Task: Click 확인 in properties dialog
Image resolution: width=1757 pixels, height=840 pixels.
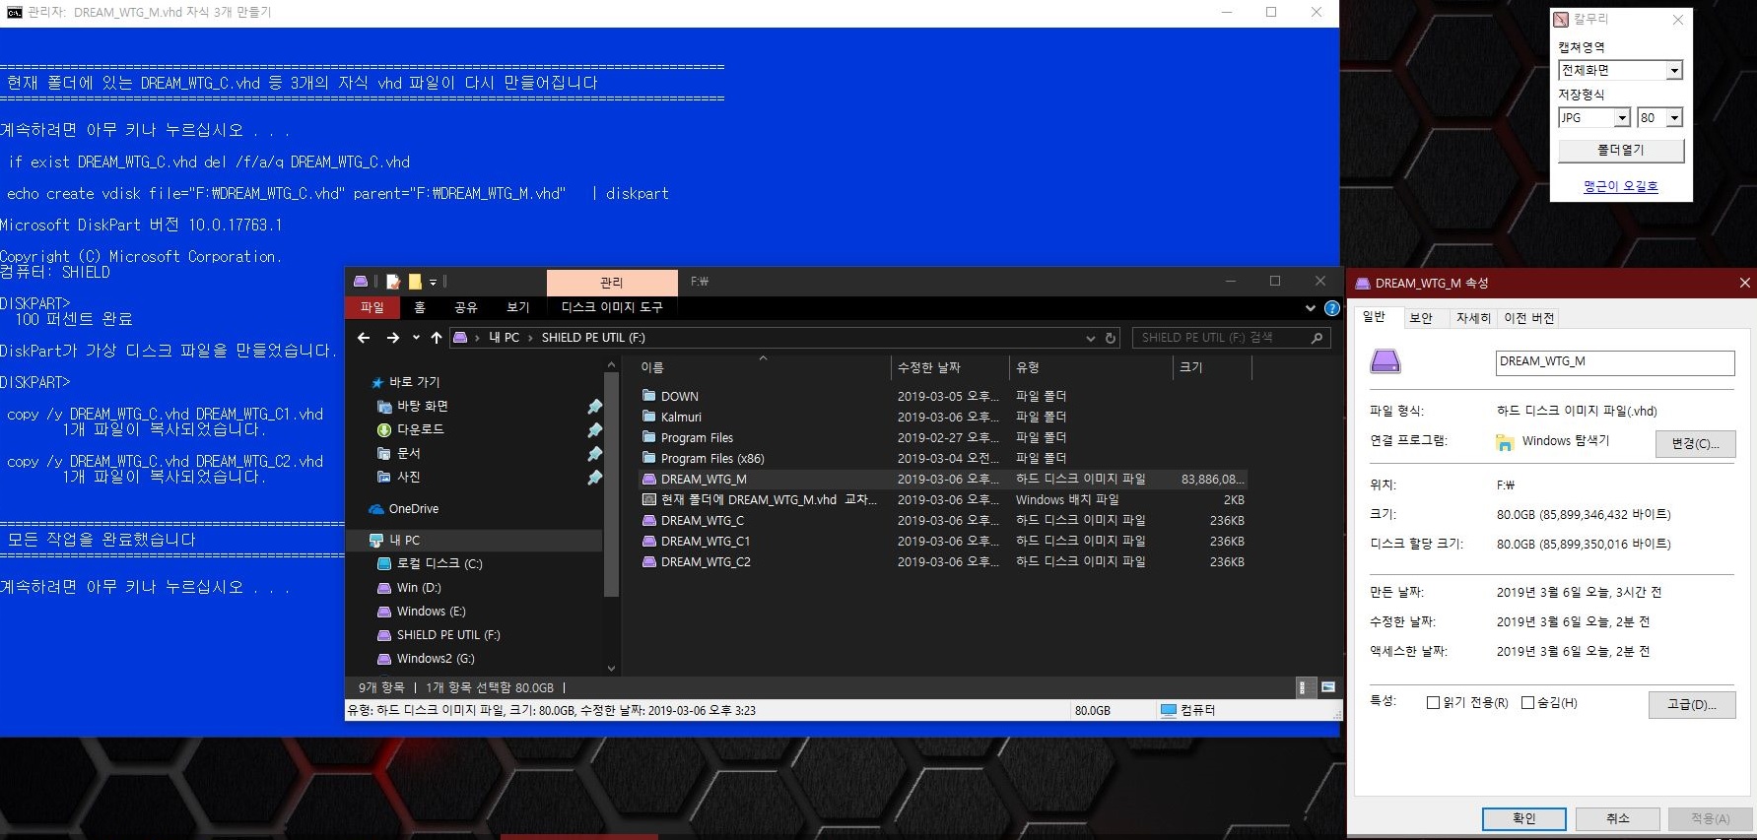Action: 1523,818
